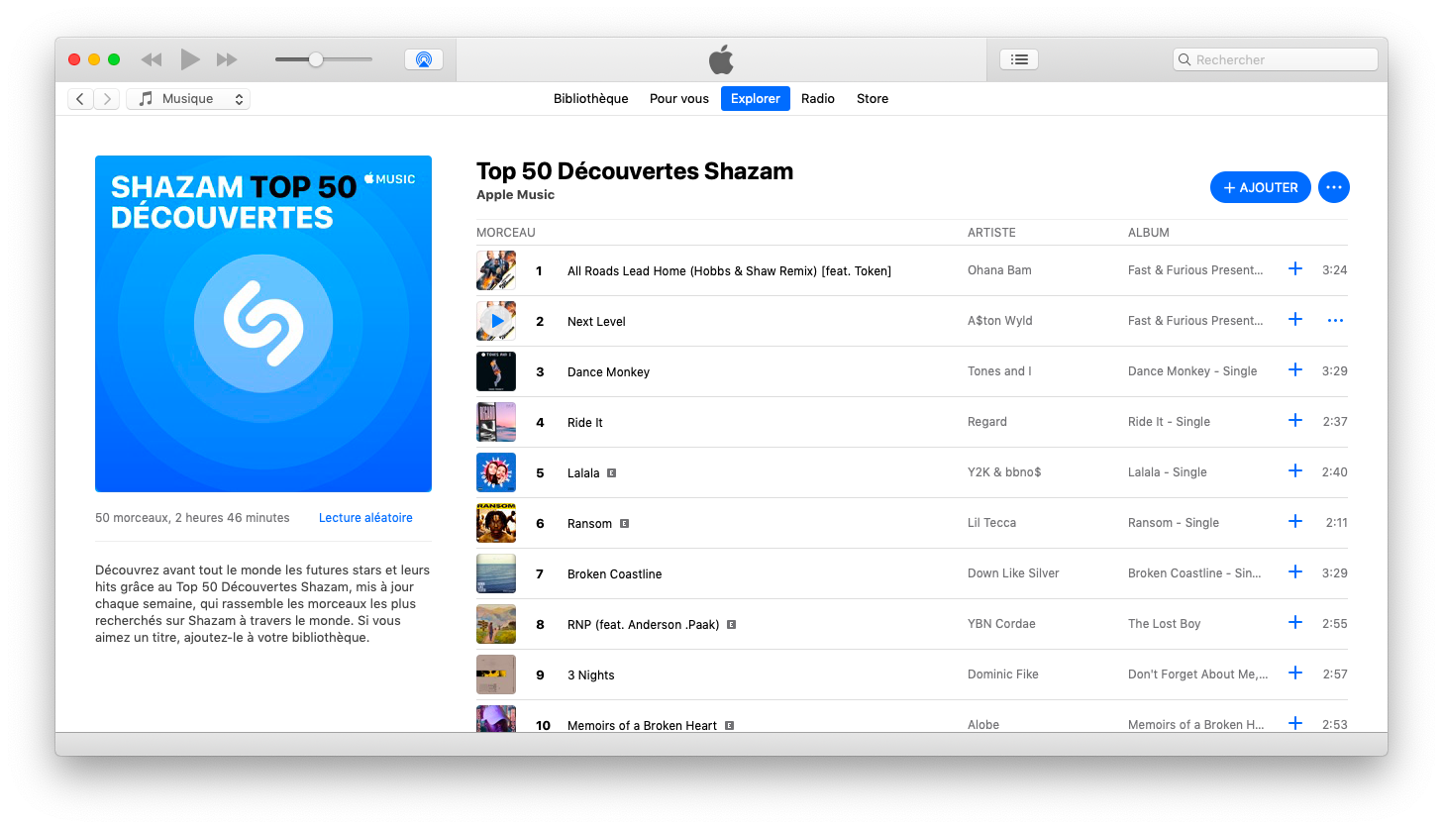Add Broken Coastline with plus icon

(x=1294, y=572)
